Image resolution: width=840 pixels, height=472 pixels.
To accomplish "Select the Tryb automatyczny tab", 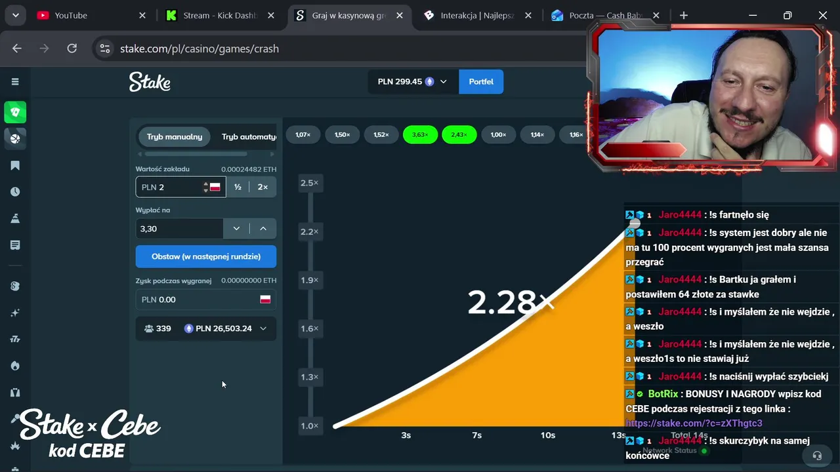I will [249, 137].
